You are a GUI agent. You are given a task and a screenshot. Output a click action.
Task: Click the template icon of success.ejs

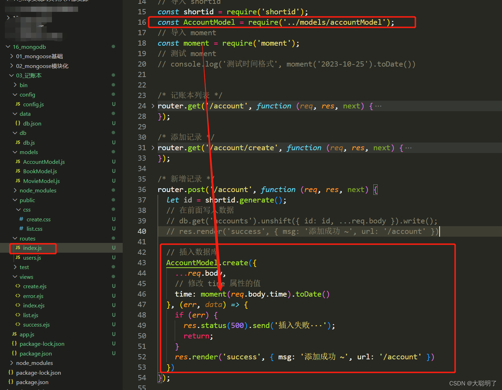(x=18, y=324)
